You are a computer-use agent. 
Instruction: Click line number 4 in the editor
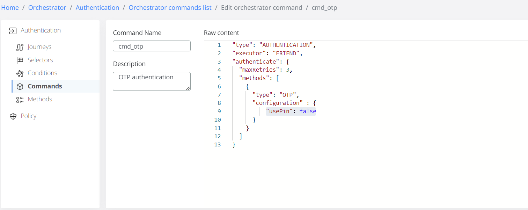pyautogui.click(x=219, y=70)
